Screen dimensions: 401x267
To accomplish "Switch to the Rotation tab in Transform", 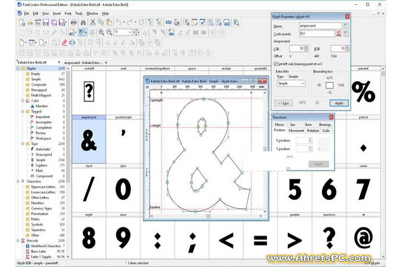I will 313,131.
